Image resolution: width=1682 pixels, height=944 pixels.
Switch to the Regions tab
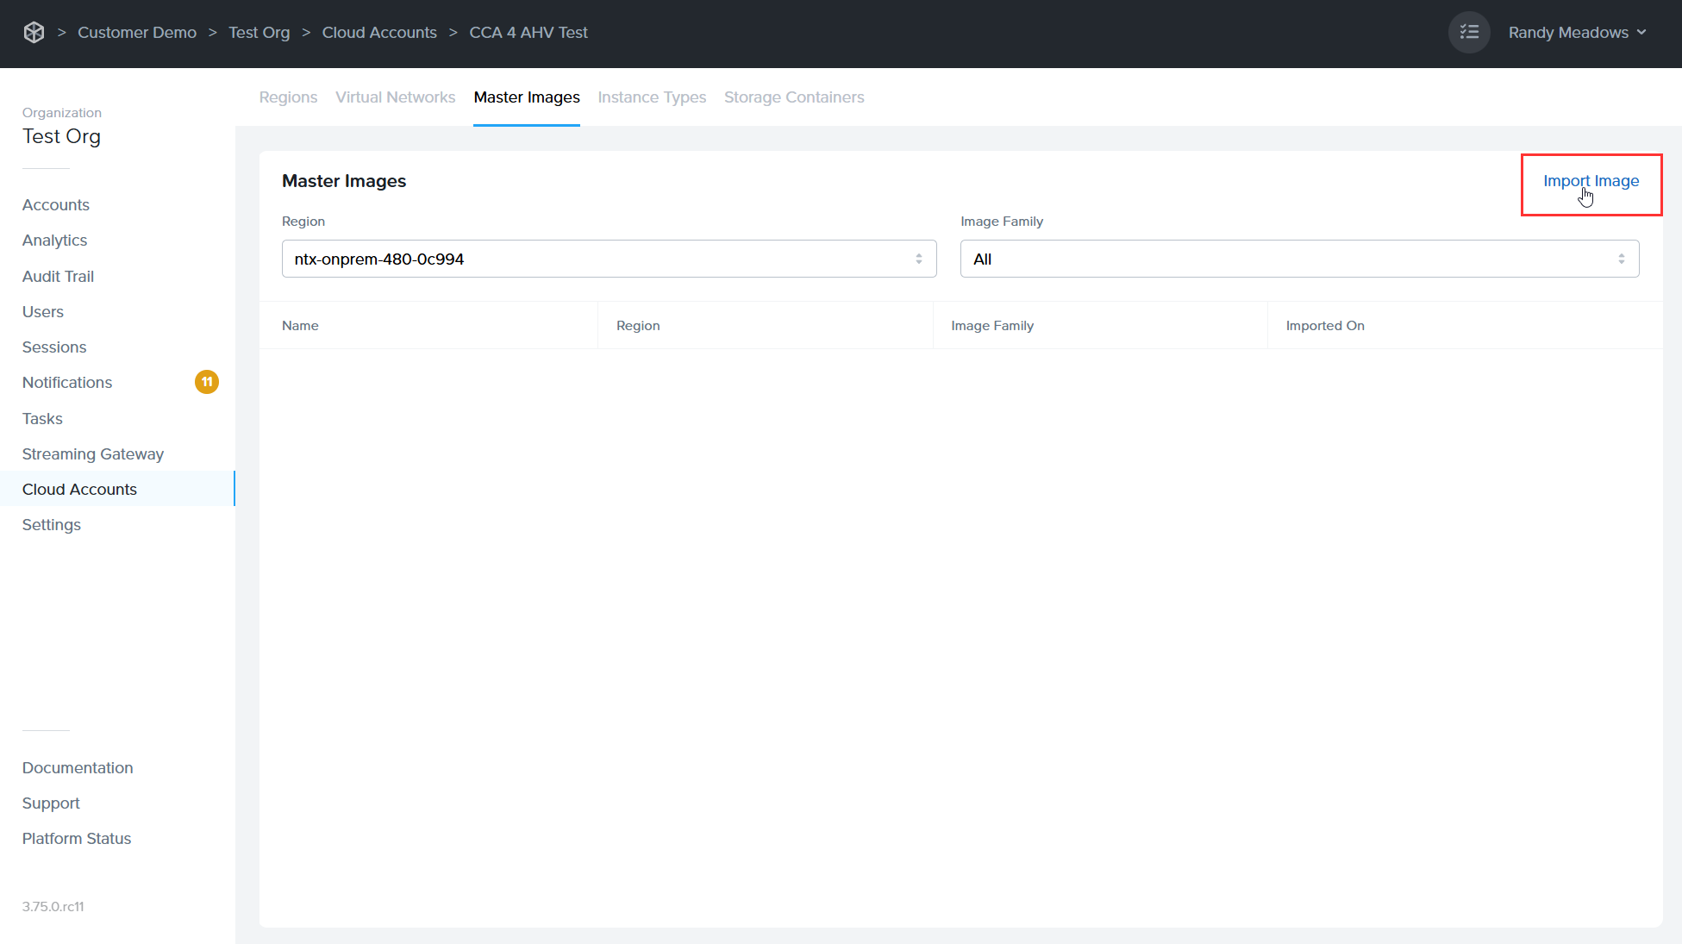[x=288, y=97]
